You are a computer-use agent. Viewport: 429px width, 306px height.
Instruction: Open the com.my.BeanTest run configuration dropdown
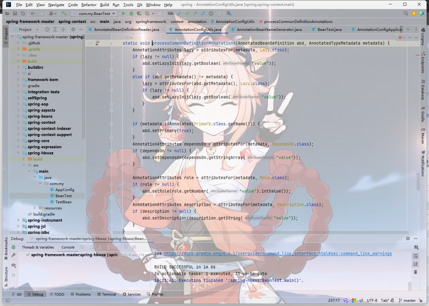point(94,13)
